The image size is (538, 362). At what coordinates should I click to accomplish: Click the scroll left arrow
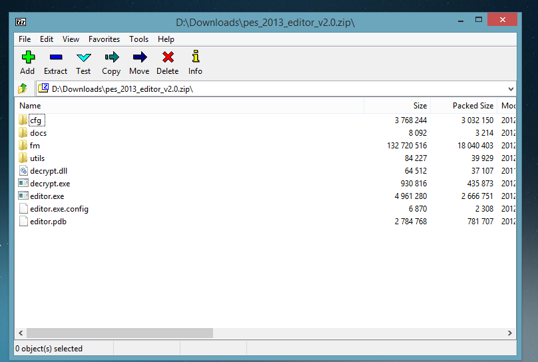[21, 333]
